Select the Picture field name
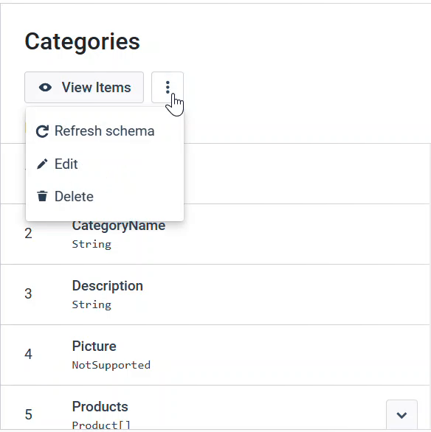The height and width of the screenshot is (432, 431). click(x=94, y=346)
